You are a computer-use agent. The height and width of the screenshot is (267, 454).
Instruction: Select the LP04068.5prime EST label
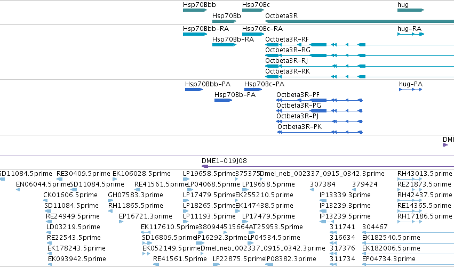point(214,184)
